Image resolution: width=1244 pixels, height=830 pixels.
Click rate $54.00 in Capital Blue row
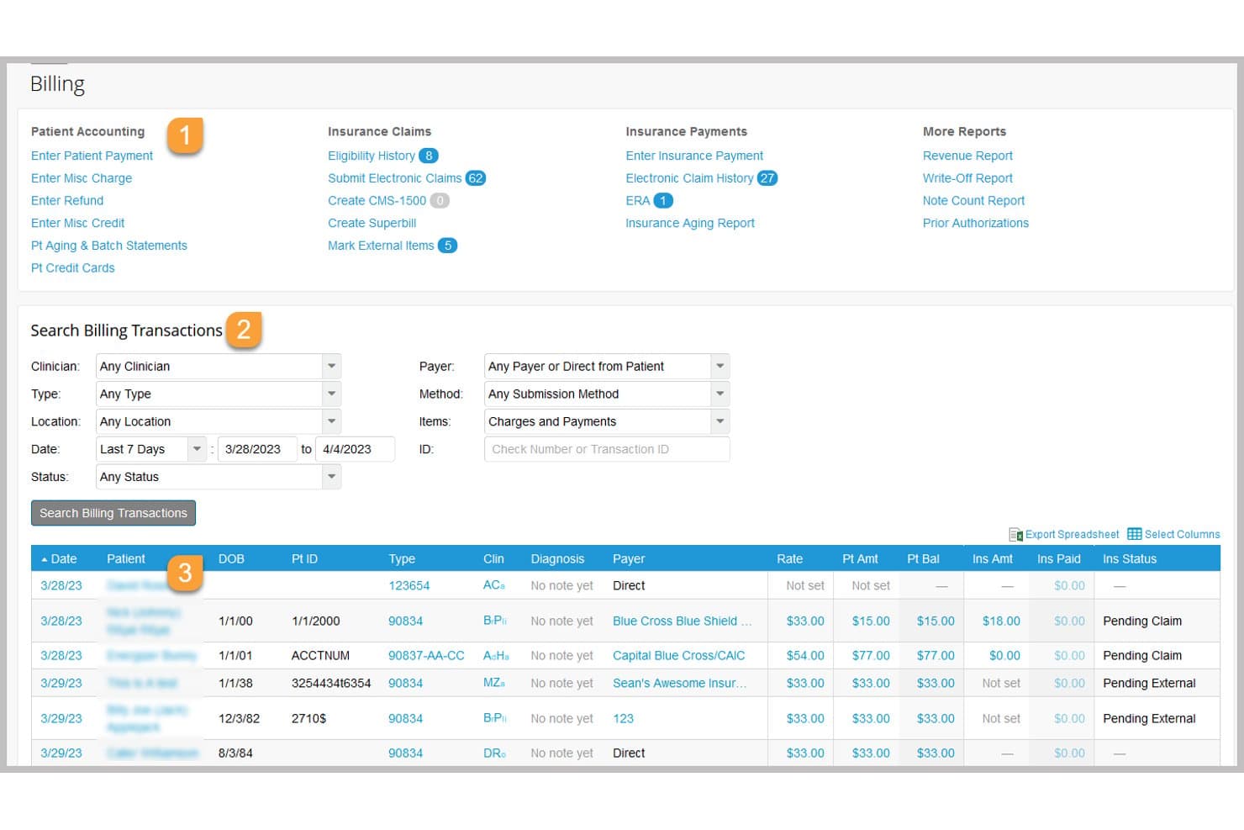pos(805,656)
